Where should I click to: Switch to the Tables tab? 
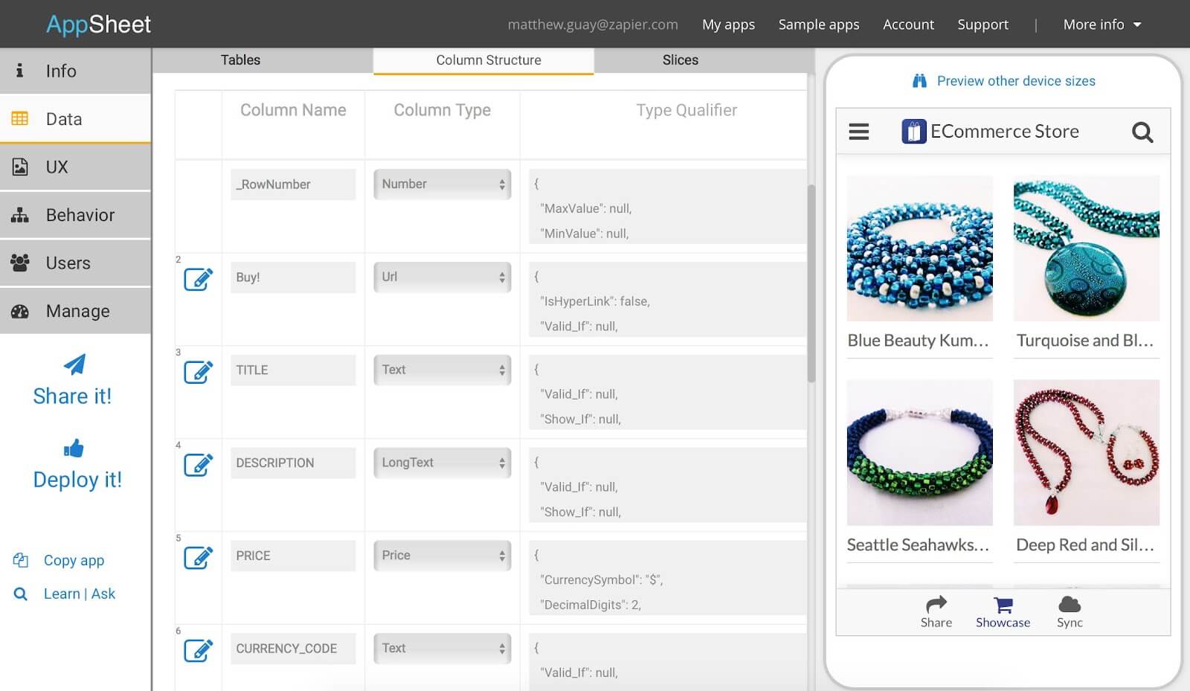[x=239, y=60]
